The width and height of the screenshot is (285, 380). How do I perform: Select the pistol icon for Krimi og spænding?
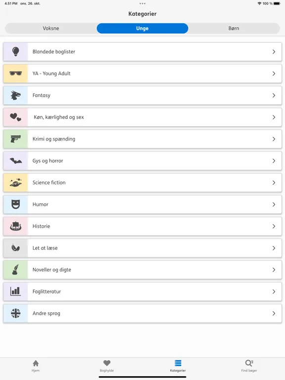pos(16,139)
